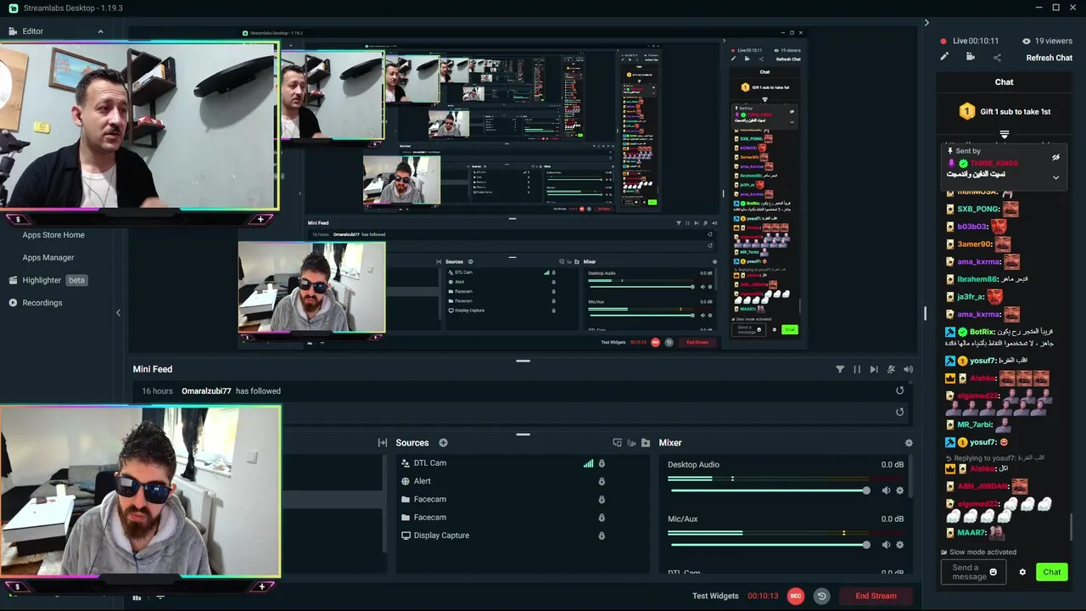Click the viewers eye icon
The height and width of the screenshot is (611, 1086).
(x=1026, y=41)
